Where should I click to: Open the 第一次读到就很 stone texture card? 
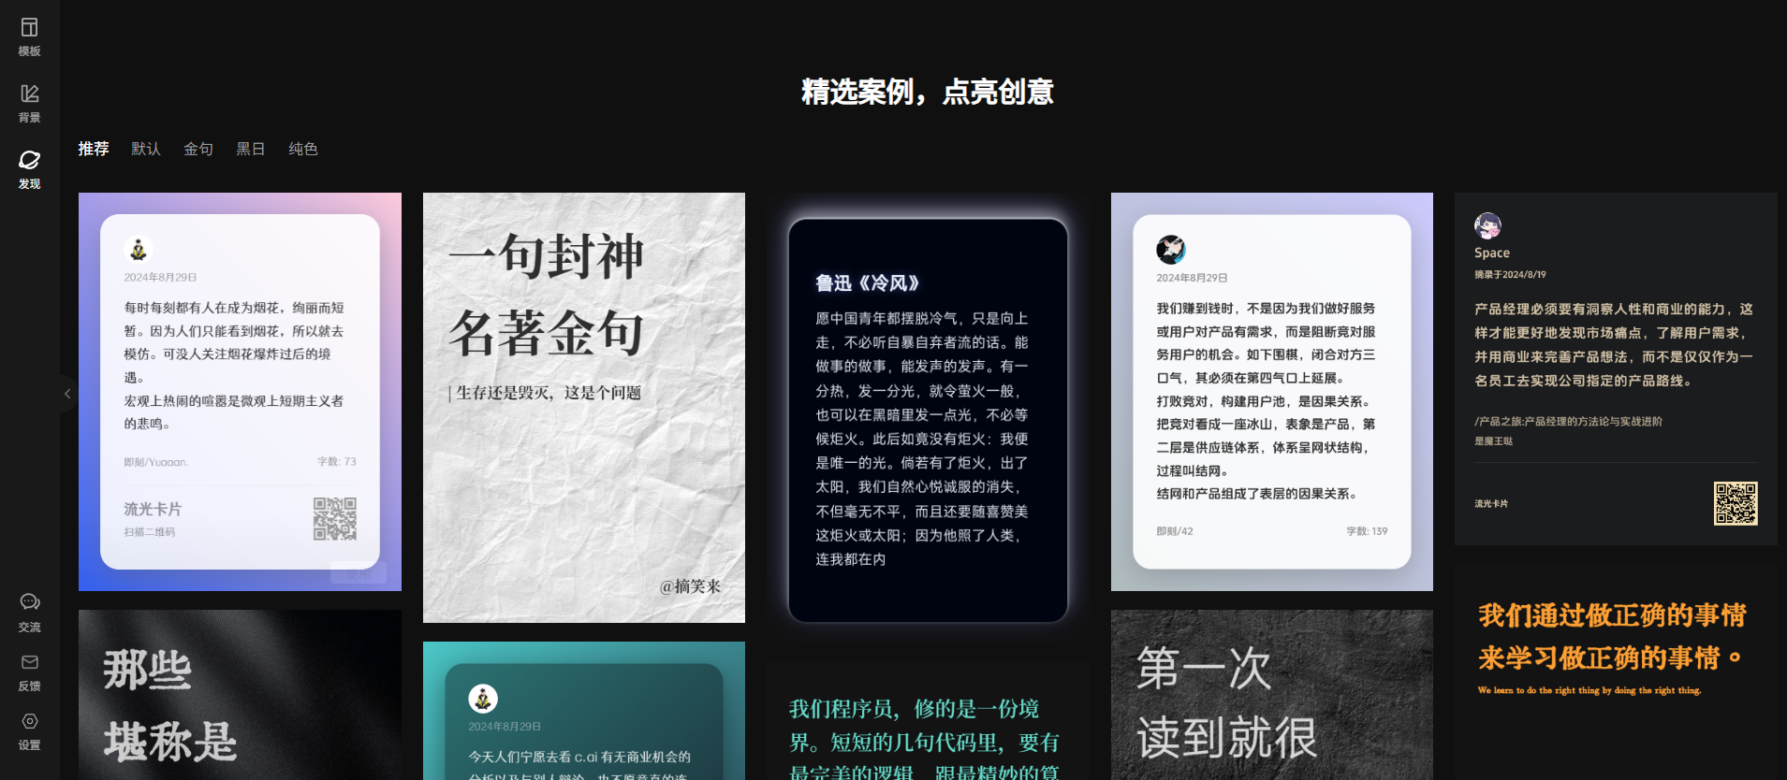[x=1272, y=695]
